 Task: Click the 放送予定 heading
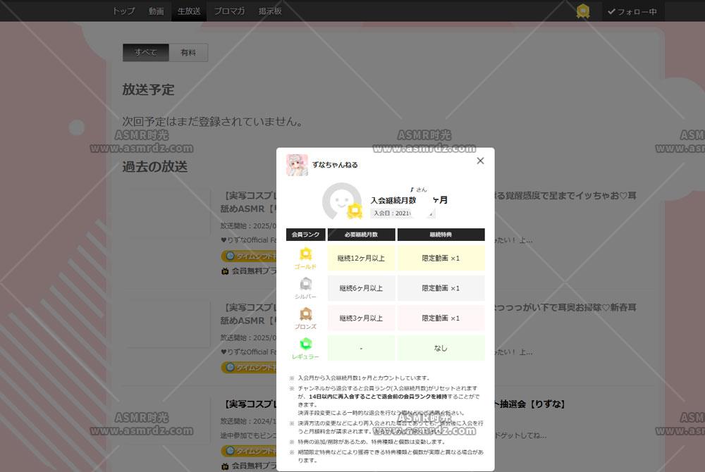click(148, 89)
